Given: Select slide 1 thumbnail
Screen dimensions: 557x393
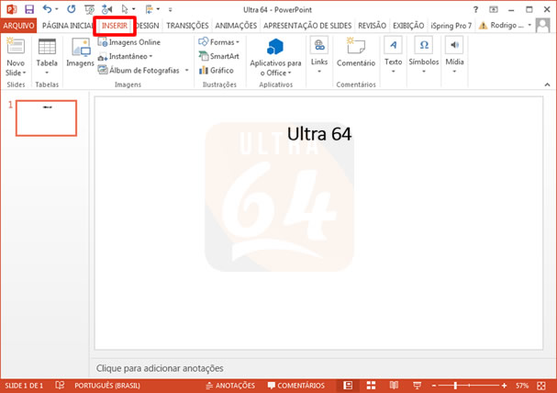Looking at the screenshot, I should pyautogui.click(x=46, y=118).
